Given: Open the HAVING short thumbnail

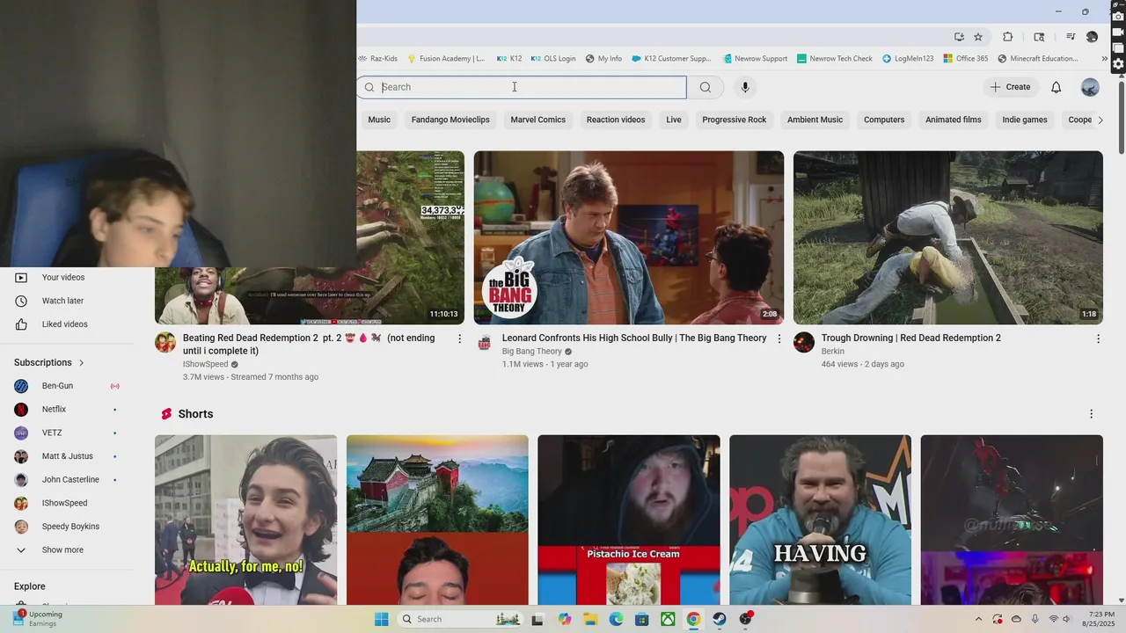Looking at the screenshot, I should tap(821, 520).
